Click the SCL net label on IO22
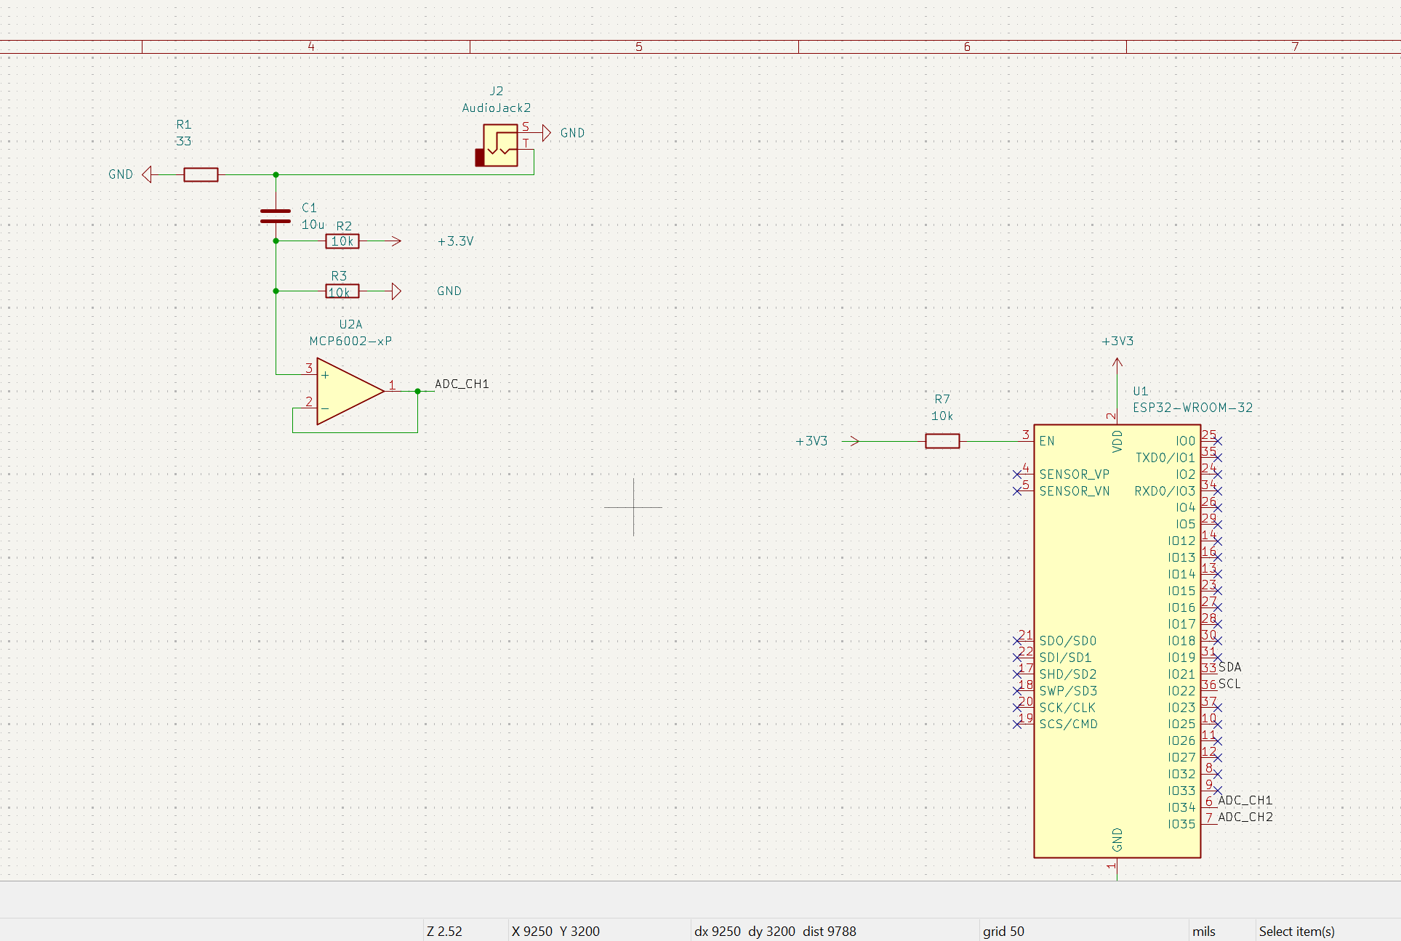 [x=1229, y=684]
